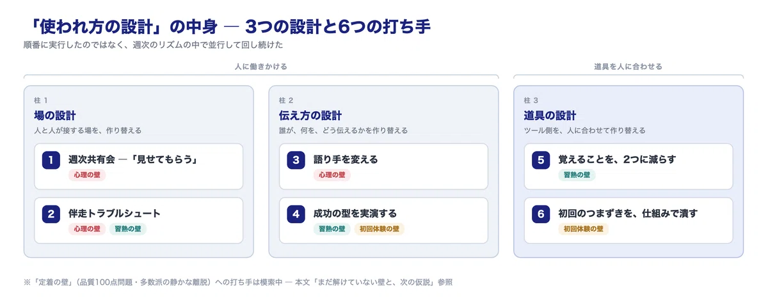Image resolution: width=768 pixels, height=300 pixels.
Task: Click 習熟の壁 tag under 伴走トラブルシュート
Action: tap(127, 229)
